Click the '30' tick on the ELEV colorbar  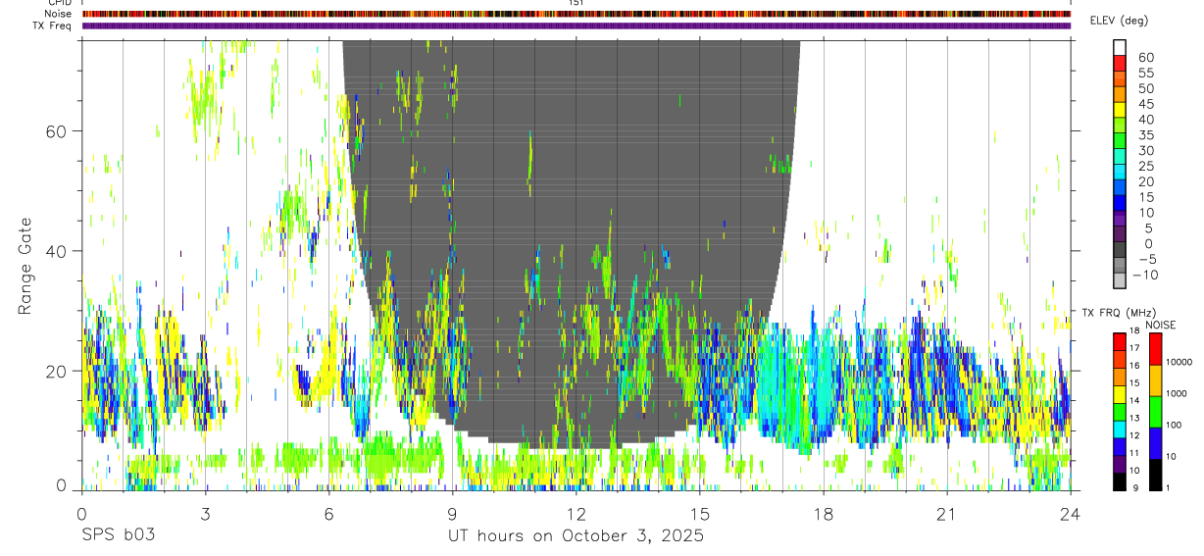pyautogui.click(x=1146, y=151)
